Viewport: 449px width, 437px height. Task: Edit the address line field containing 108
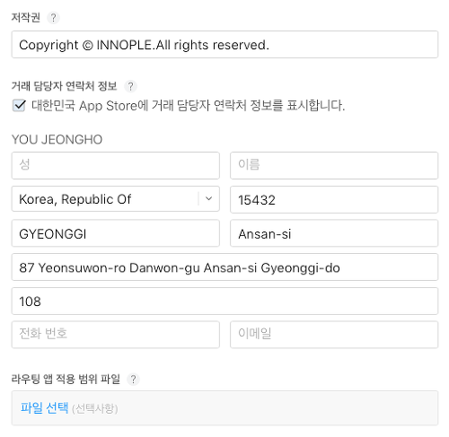224,302
